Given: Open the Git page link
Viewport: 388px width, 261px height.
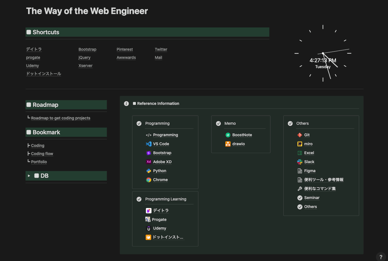Looking at the screenshot, I should 307,135.
